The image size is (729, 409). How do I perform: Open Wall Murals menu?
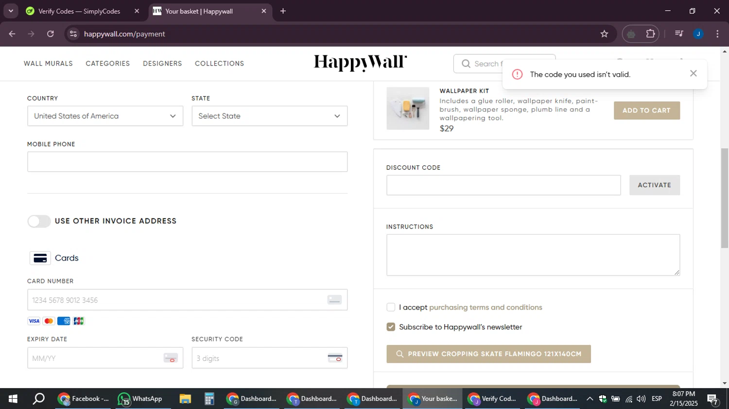click(48, 64)
